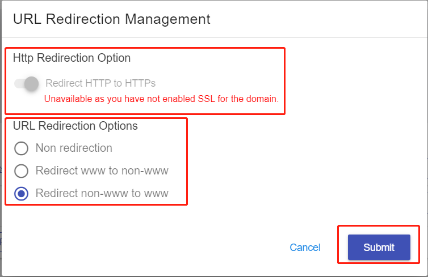
Task: Click the red SSL unavailable warning message
Action: pos(161,99)
